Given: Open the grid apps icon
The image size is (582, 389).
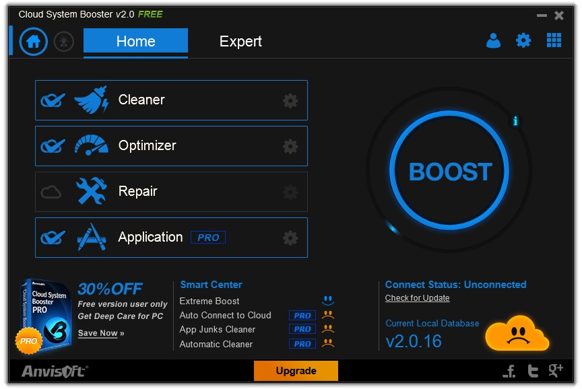Looking at the screenshot, I should point(554,40).
